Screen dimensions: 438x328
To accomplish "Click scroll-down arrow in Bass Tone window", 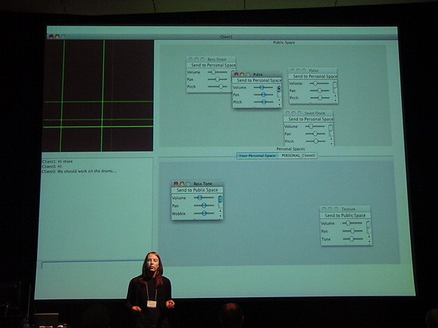I will pos(220,216).
